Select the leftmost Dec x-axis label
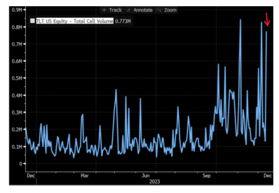Screen dimensions: 279x193 click(x=31, y=176)
